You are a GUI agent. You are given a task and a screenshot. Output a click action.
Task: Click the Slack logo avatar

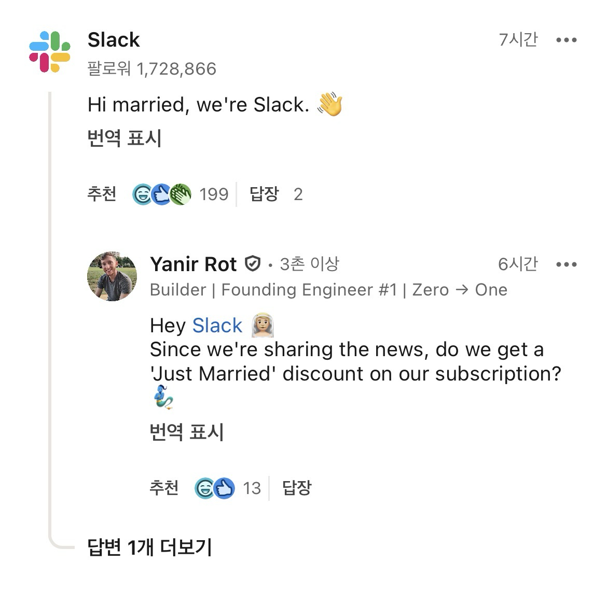[50, 52]
